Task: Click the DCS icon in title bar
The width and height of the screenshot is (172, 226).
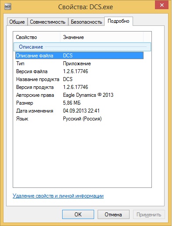Action: [x=7, y=7]
